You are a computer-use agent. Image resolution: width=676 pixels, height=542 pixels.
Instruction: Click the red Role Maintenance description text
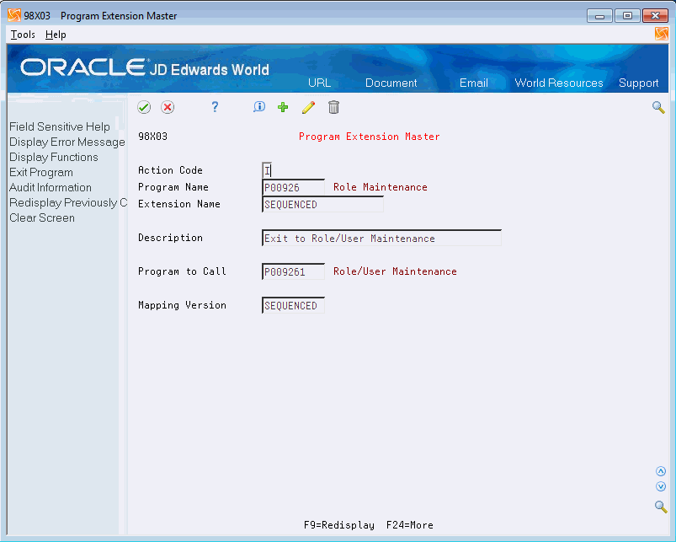pyautogui.click(x=381, y=187)
